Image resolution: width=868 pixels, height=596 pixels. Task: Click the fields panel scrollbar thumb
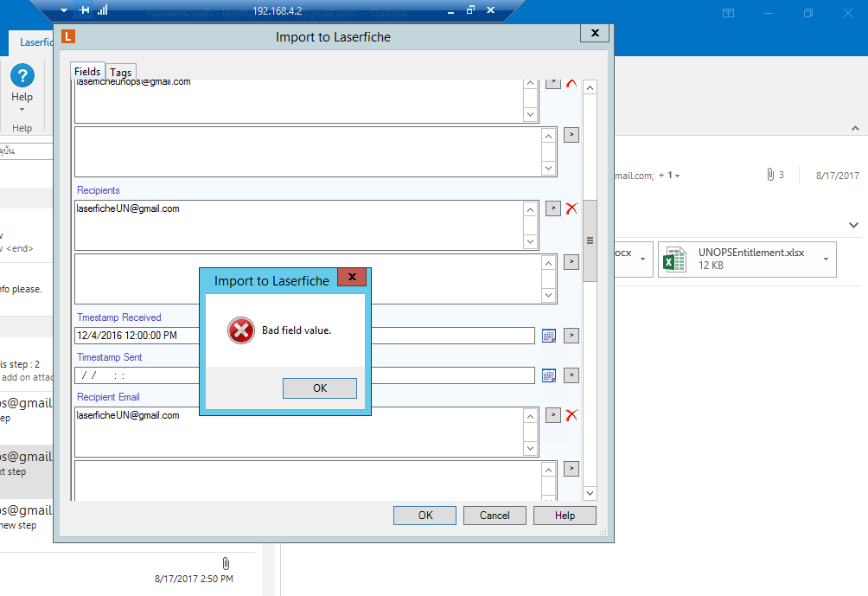(x=590, y=240)
